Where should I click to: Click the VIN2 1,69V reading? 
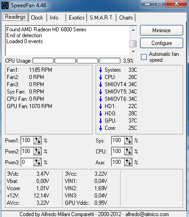click(x=86, y=188)
